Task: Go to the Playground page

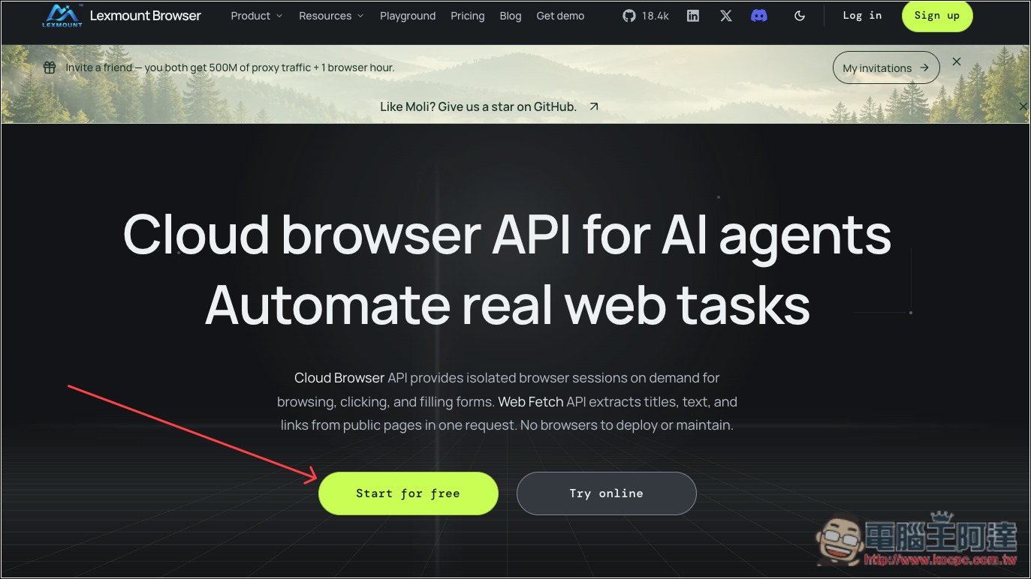Action: coord(408,16)
